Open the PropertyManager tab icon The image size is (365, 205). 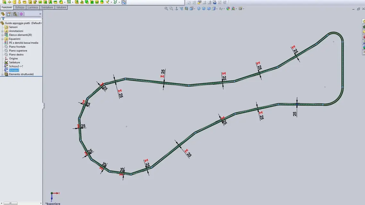point(9,14)
